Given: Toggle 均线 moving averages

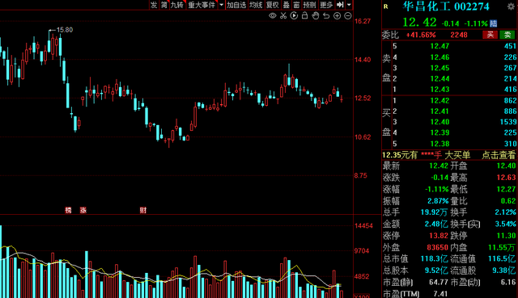Looking at the screenshot, I should pos(256,5).
